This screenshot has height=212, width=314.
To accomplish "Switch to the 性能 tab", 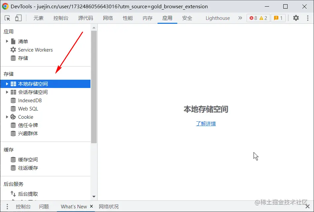I will (x=128, y=18).
